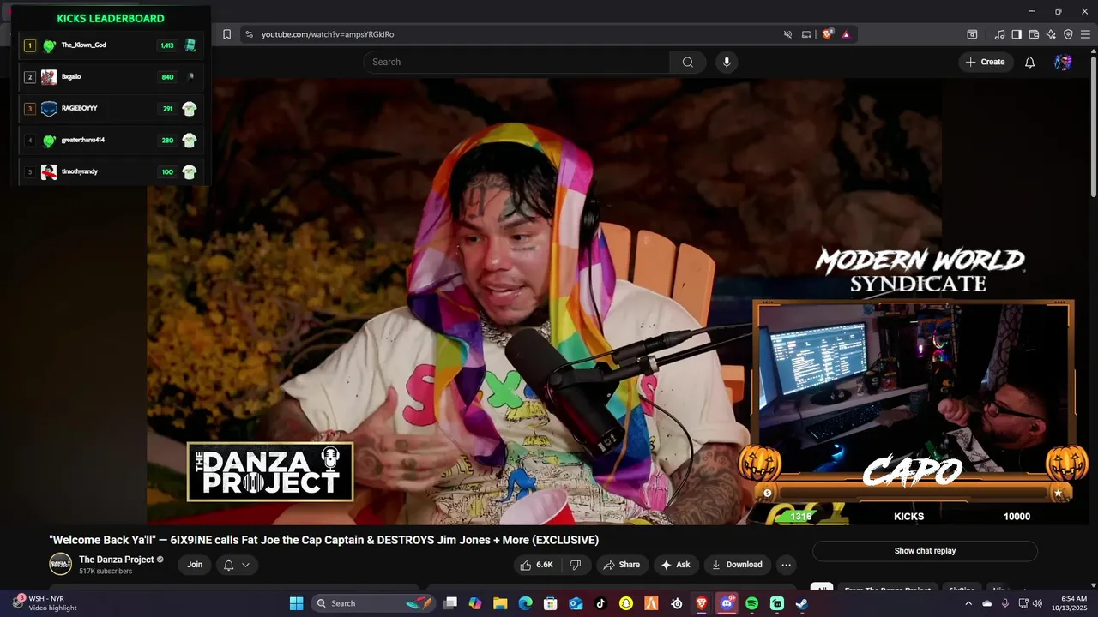
Task: Like the video with 6.6K thumbs up
Action: point(537,565)
